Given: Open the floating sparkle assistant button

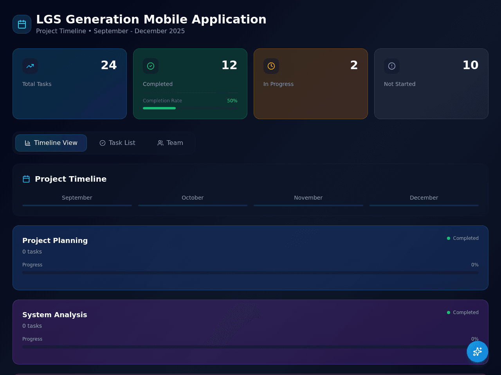Looking at the screenshot, I should (478, 352).
